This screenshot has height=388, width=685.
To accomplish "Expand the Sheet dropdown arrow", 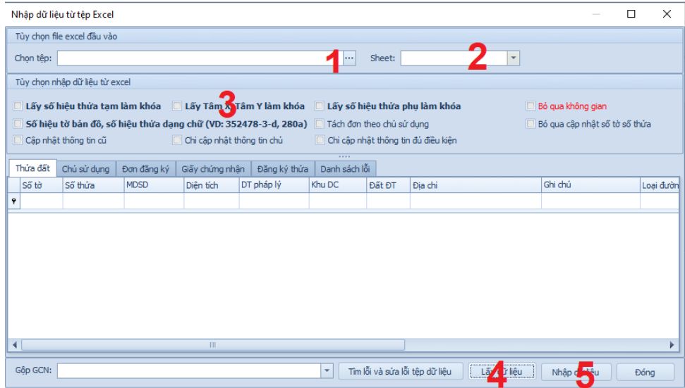I will tap(514, 58).
